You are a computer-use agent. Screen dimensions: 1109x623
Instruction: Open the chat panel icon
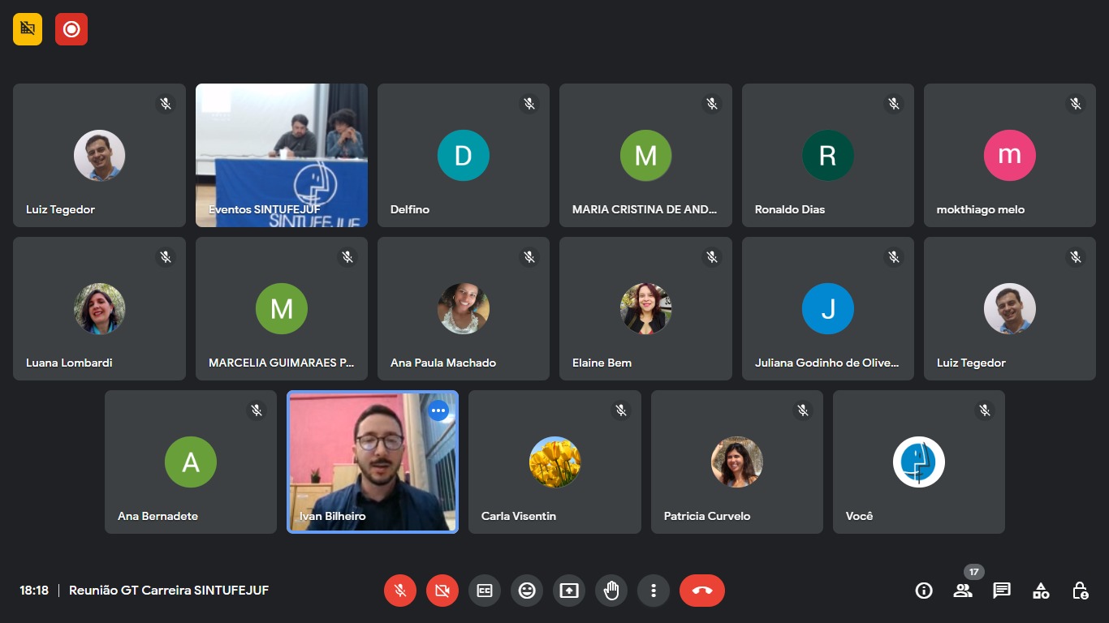[1002, 591]
